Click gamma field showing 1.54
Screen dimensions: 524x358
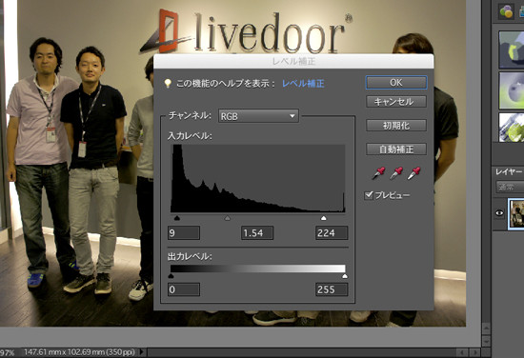tap(257, 232)
